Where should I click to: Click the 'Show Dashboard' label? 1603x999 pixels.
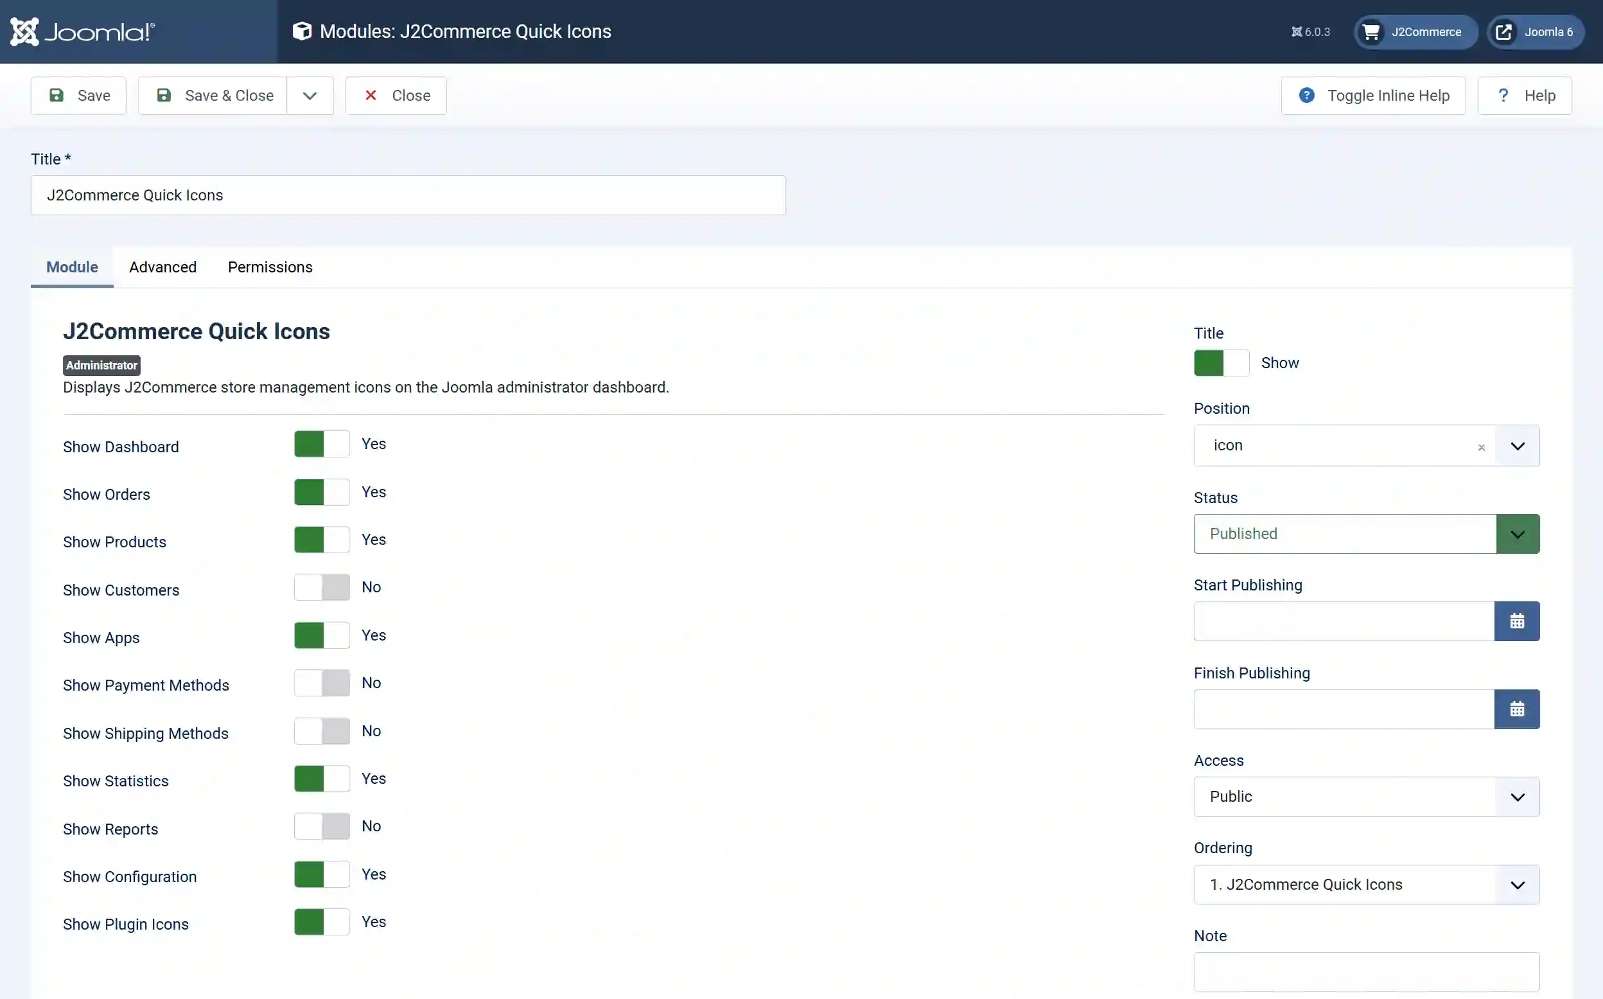(121, 447)
